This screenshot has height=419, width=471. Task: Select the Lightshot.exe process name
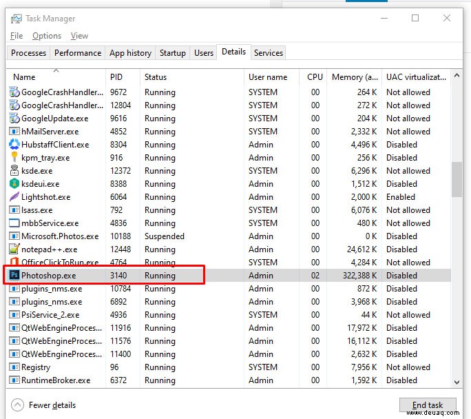click(46, 197)
